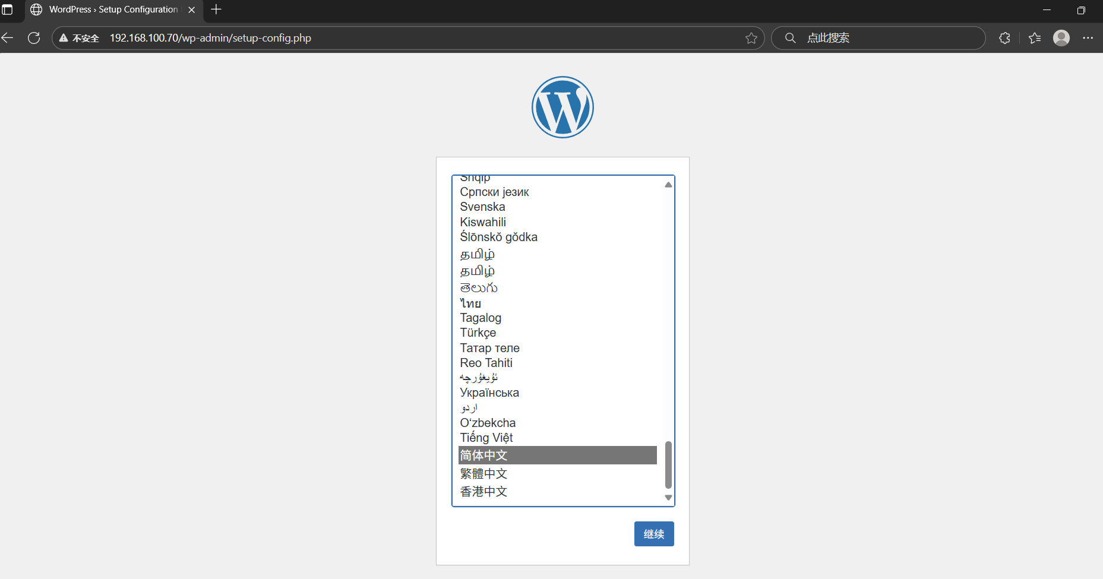Close the WordPress Setup Configuration tab
The width and height of the screenshot is (1103, 579).
(x=191, y=10)
